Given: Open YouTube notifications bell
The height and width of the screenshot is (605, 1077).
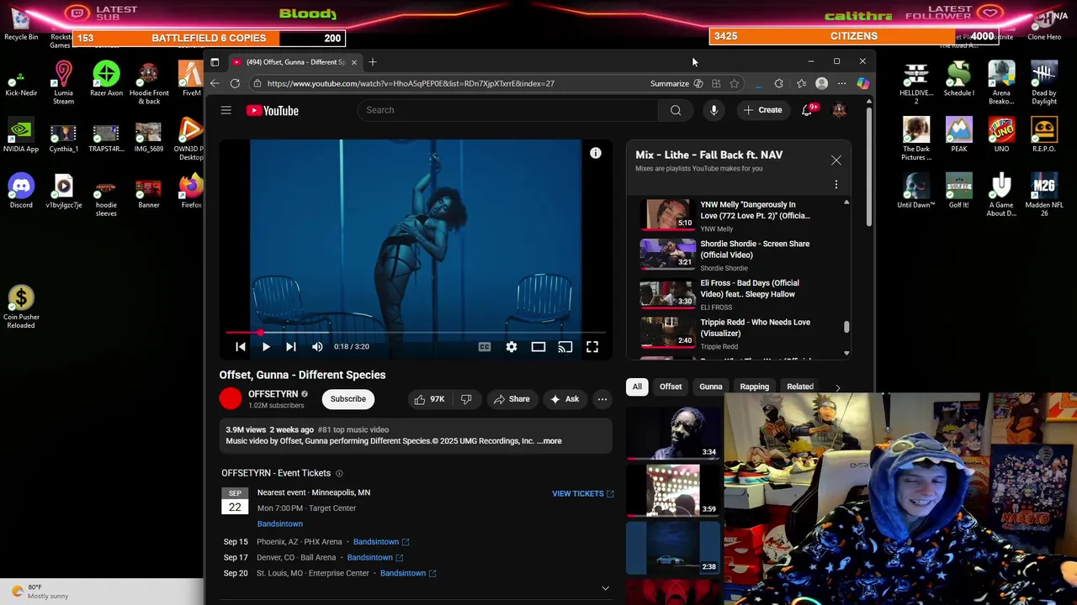Looking at the screenshot, I should (x=806, y=110).
